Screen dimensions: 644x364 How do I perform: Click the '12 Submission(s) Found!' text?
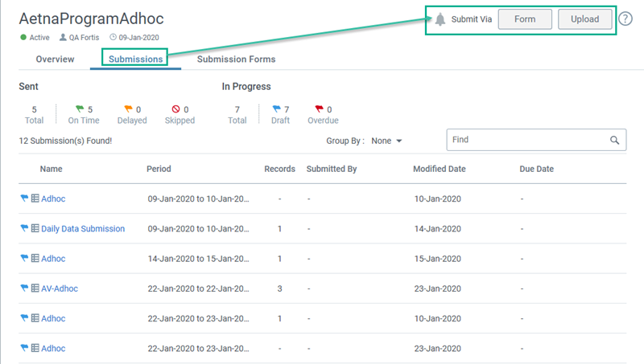(65, 141)
